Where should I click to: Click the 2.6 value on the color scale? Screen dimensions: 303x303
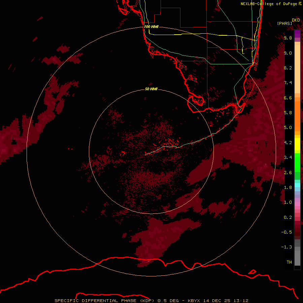[288, 173]
